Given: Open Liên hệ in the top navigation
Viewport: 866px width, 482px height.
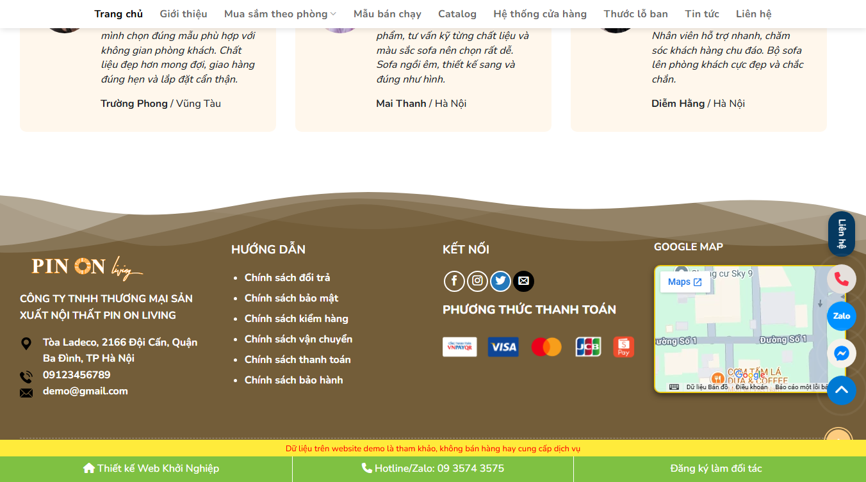Looking at the screenshot, I should [754, 14].
